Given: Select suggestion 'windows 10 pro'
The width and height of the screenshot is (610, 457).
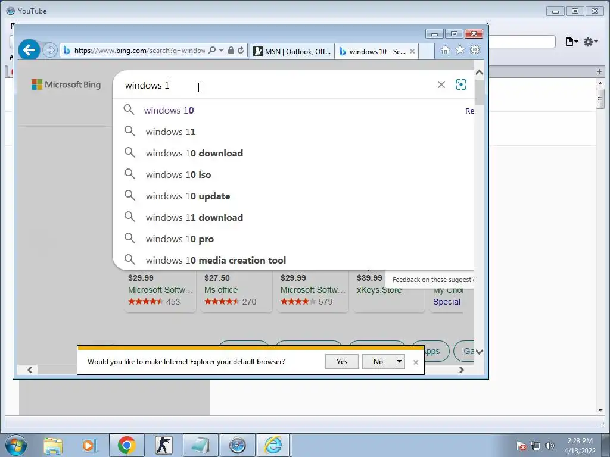Looking at the screenshot, I should [x=293, y=239].
